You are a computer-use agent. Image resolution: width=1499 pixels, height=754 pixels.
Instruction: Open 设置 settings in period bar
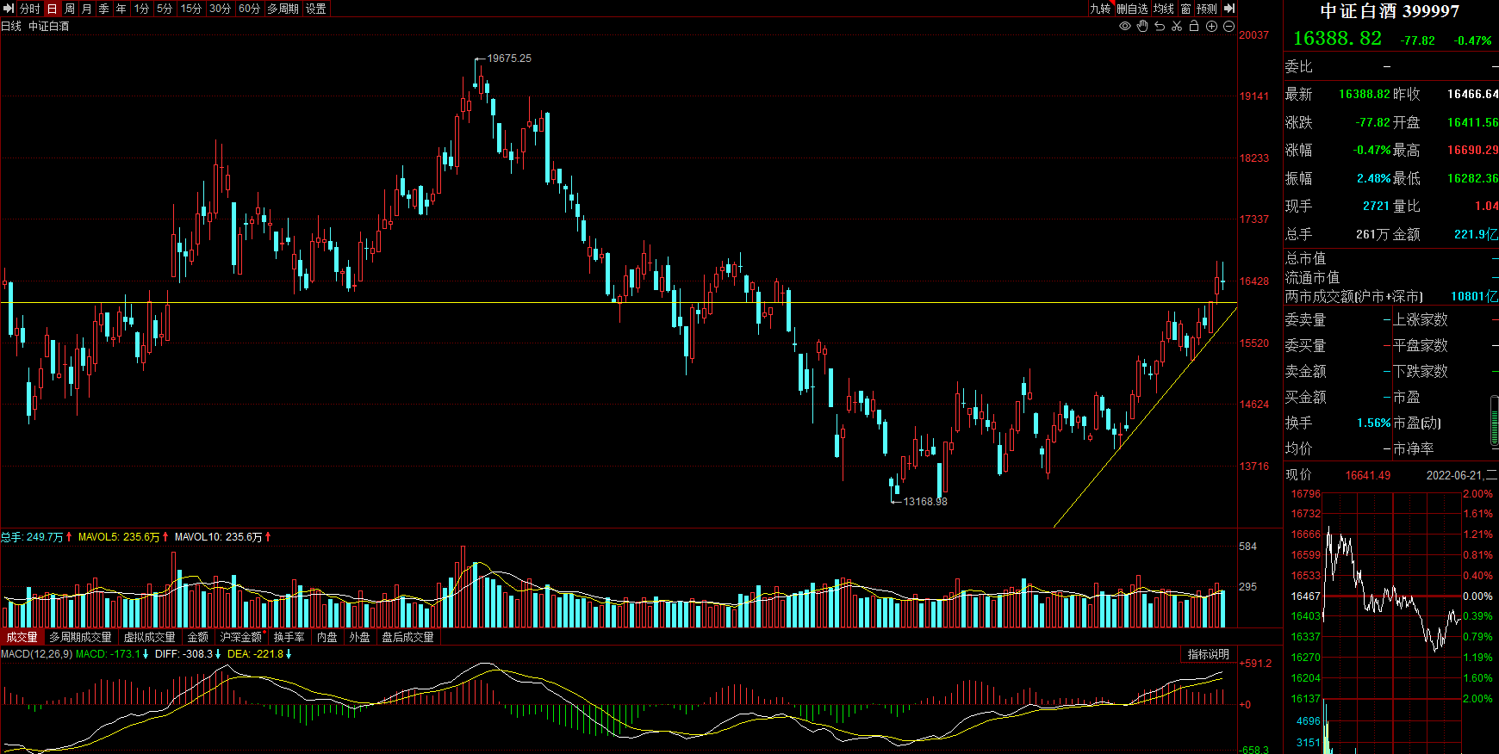coord(316,9)
